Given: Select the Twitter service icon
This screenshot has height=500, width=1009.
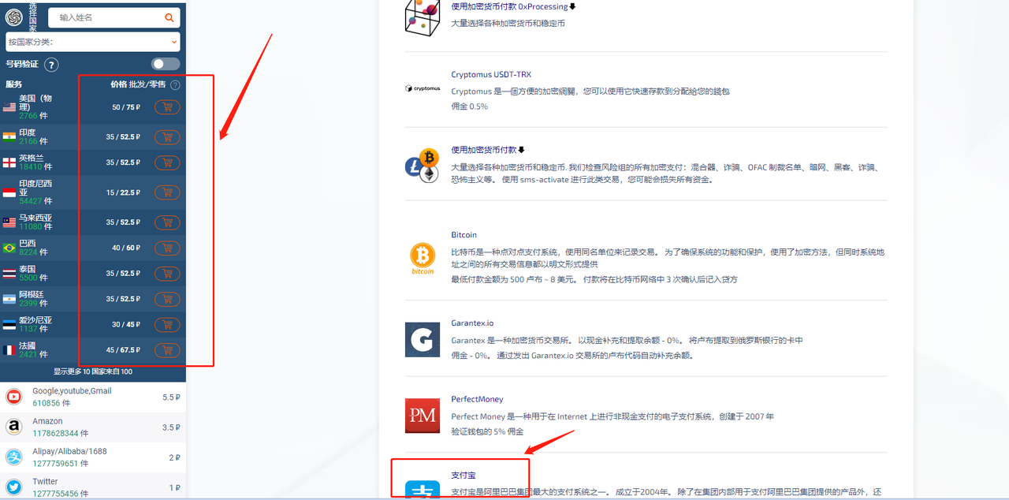Looking at the screenshot, I should pos(14,487).
